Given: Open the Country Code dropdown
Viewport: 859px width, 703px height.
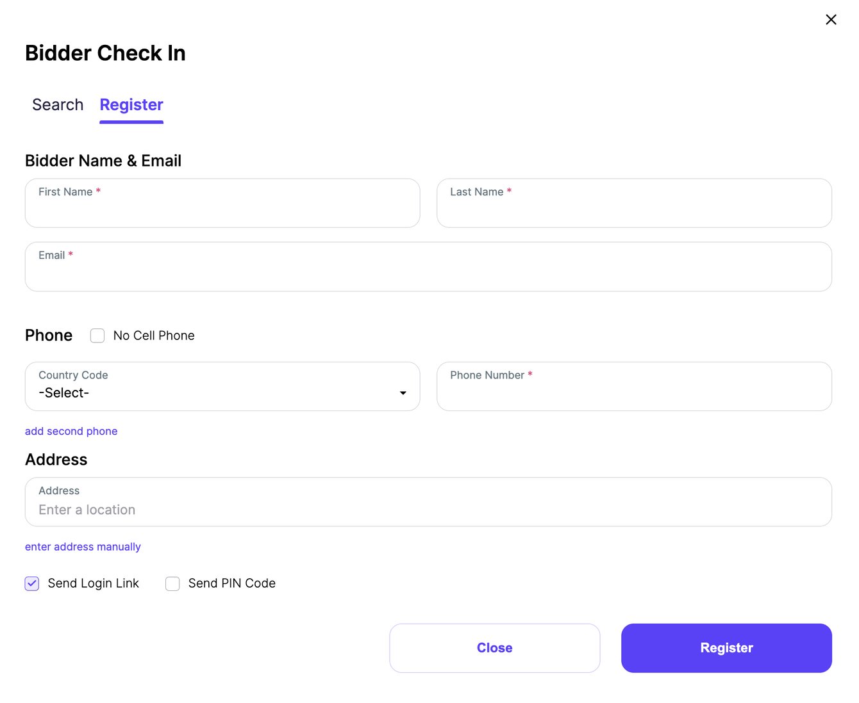Looking at the screenshot, I should pyautogui.click(x=222, y=386).
